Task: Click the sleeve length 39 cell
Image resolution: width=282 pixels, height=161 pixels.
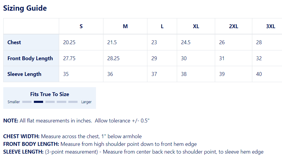Action: 222,74
